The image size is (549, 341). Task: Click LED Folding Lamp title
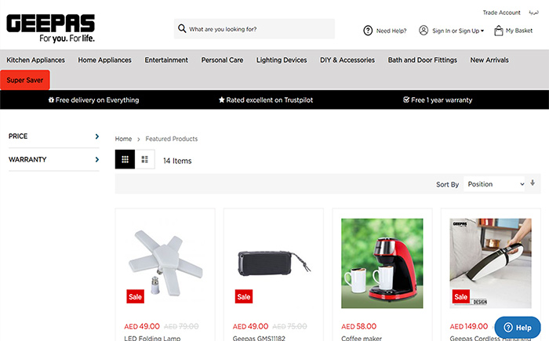pyautogui.click(x=152, y=338)
